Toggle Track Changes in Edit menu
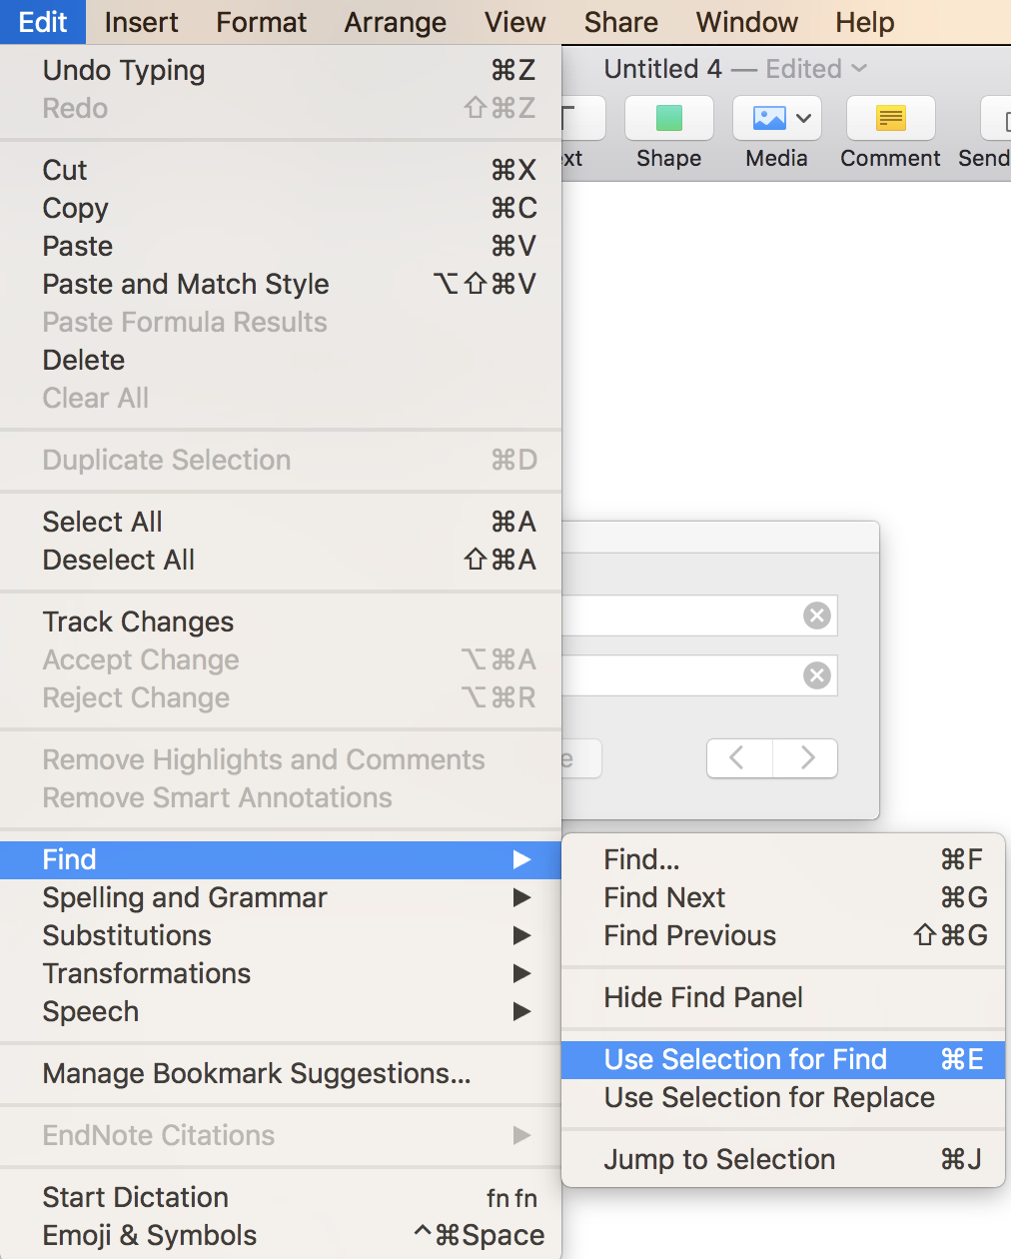The image size is (1011, 1259). [138, 622]
